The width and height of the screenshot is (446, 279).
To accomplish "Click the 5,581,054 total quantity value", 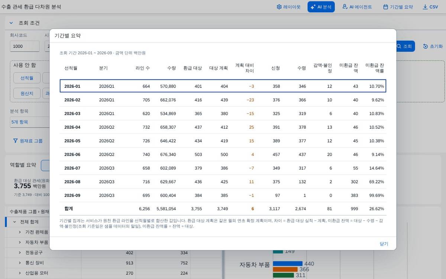I will tap(166, 209).
